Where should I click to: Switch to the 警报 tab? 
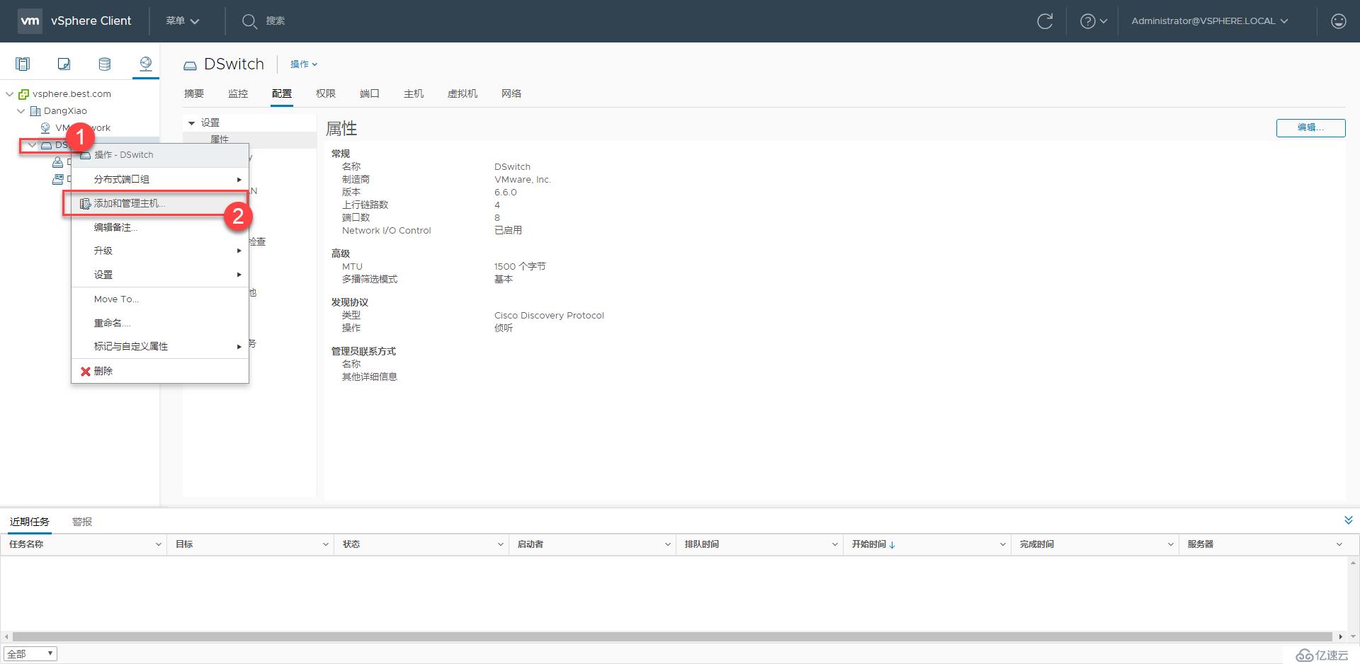(x=82, y=522)
